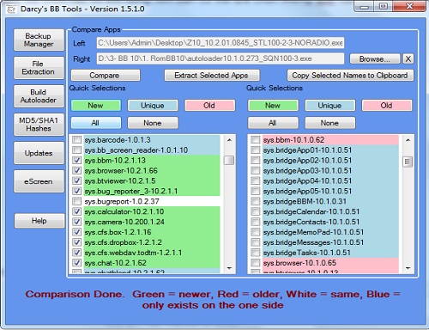Click the Compare button
Viewport: 429px width, 330px height.
click(106, 76)
